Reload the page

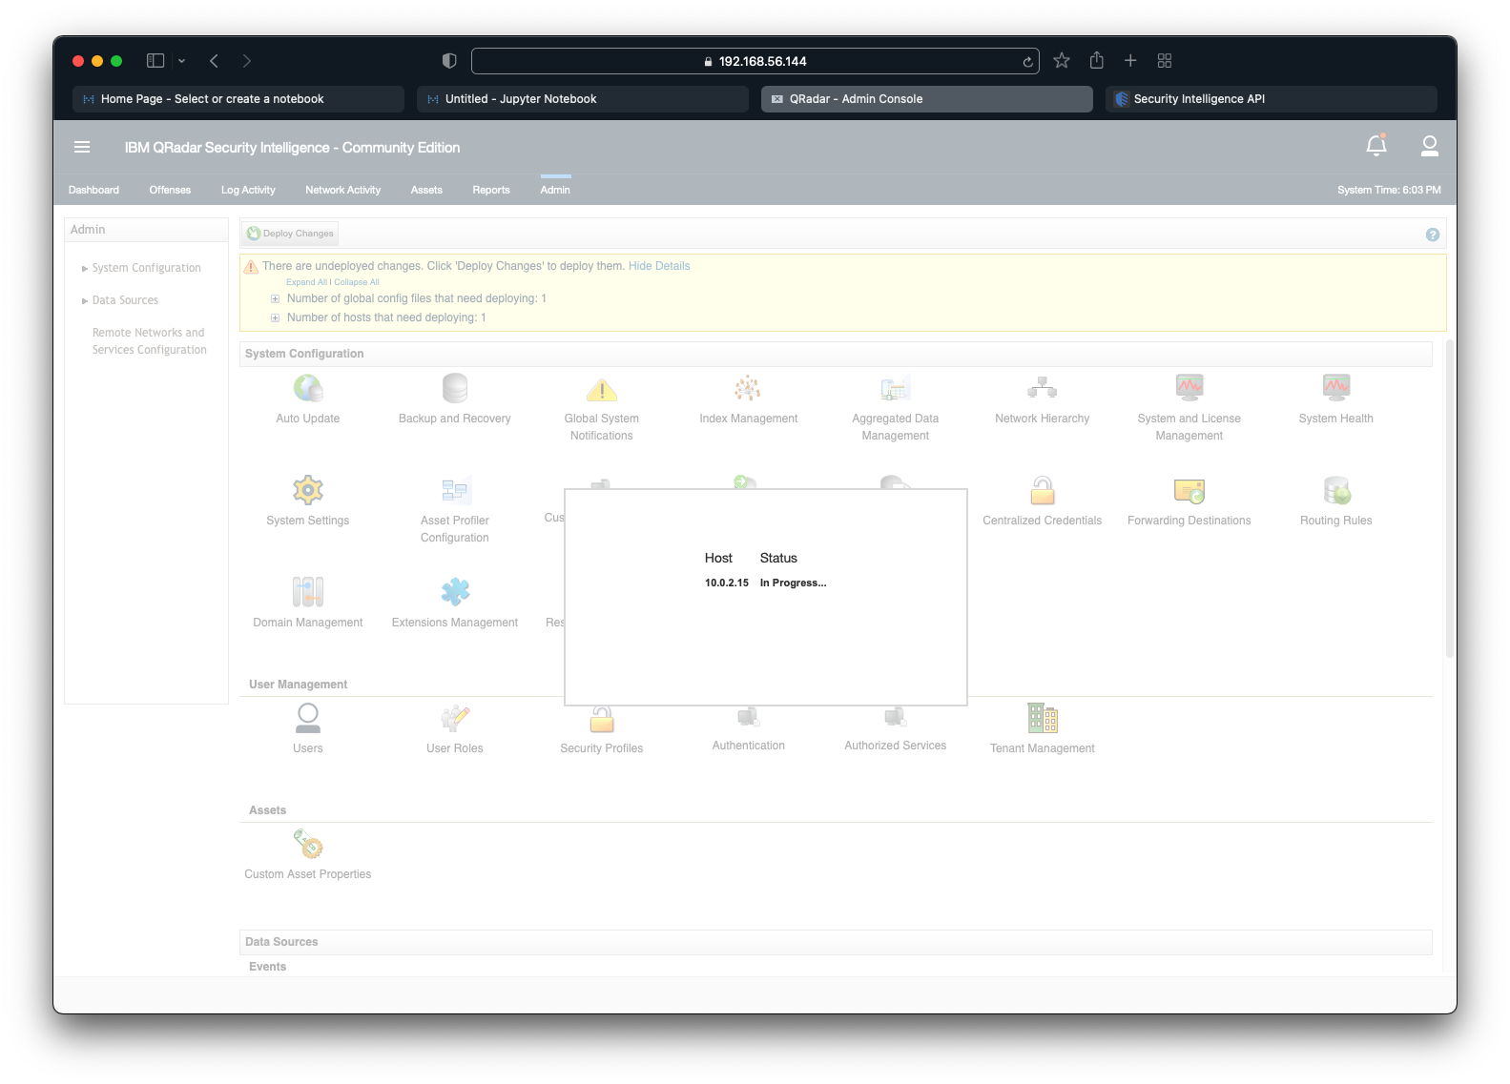[1027, 62]
